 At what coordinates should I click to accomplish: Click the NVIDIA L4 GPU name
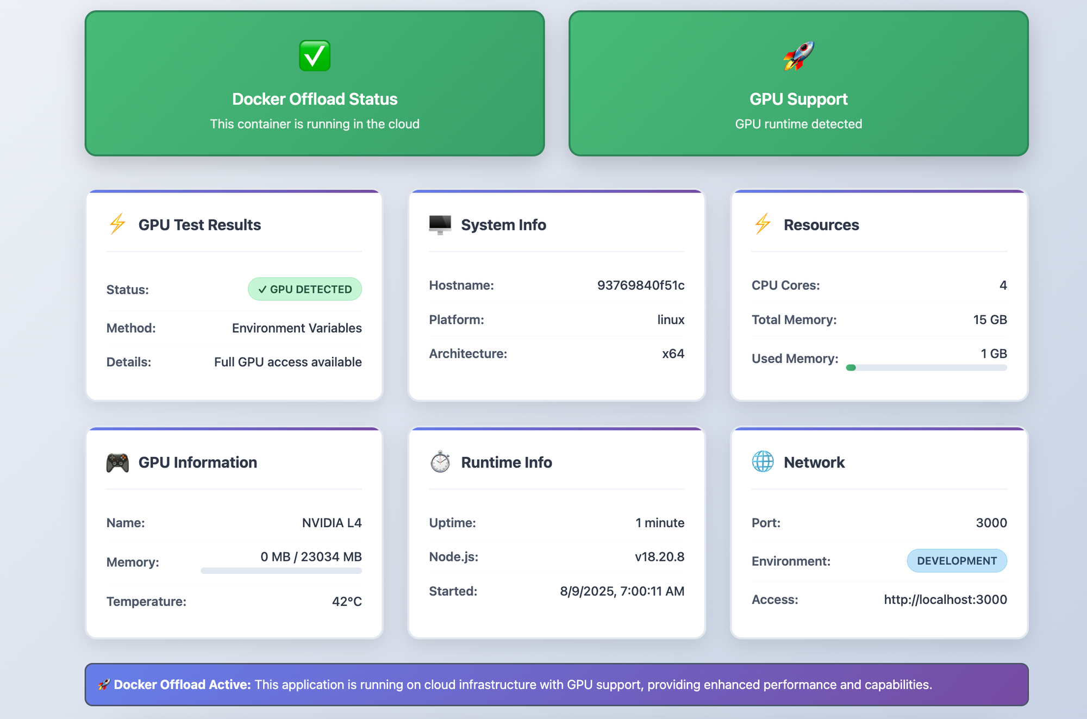(x=332, y=523)
